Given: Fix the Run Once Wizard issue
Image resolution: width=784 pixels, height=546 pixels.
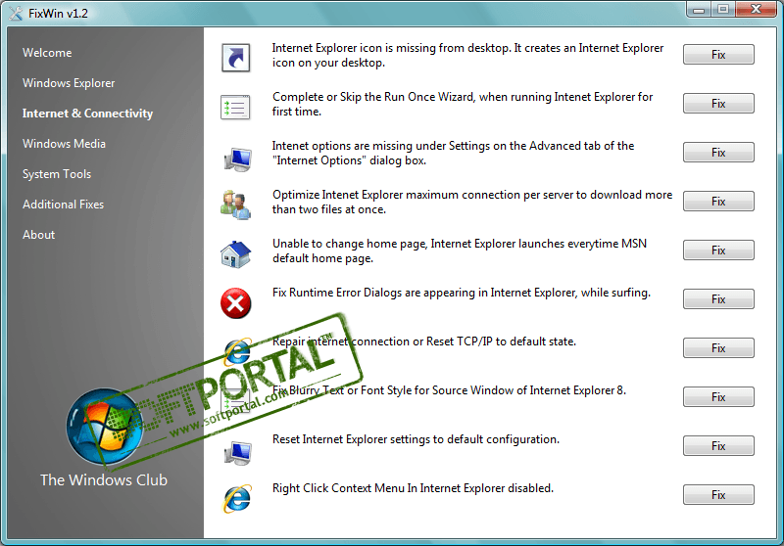Looking at the screenshot, I should (718, 104).
